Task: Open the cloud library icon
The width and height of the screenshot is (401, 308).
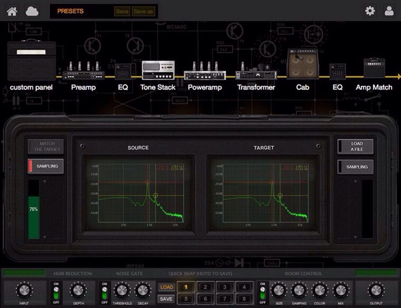Action: pyautogui.click(x=32, y=11)
